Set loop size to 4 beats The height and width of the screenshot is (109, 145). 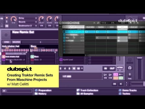coord(65,68)
